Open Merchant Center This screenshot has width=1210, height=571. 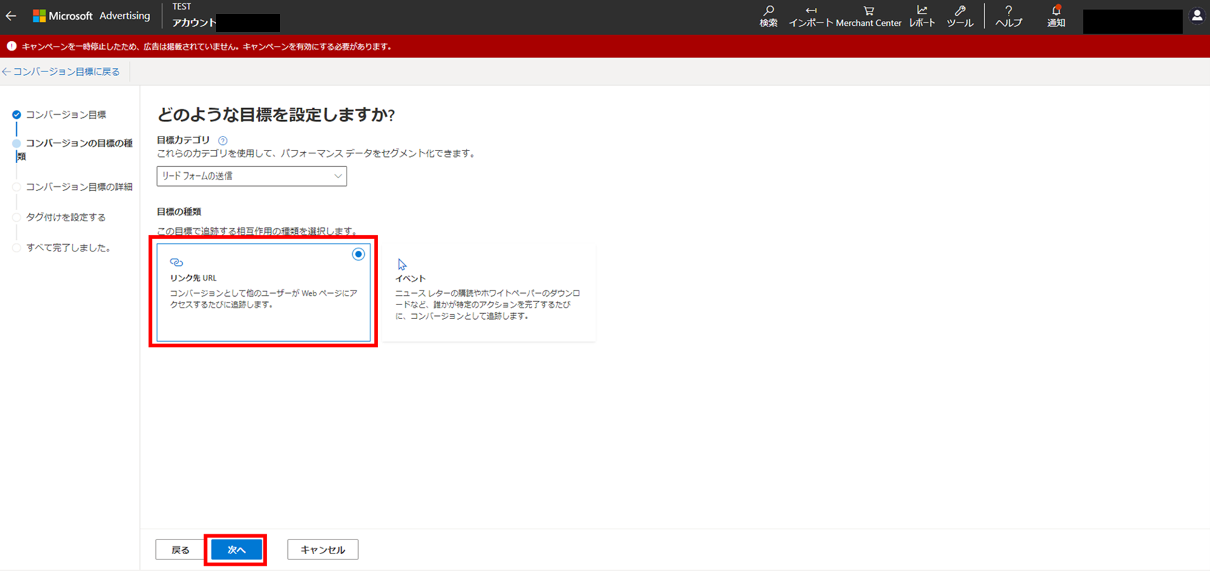[868, 16]
